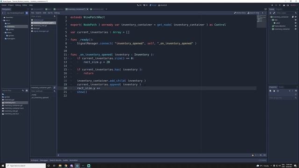Viewport: 299px width, 168px height.
Task: Add a new scene tab with plus button
Action: click(x=107, y=9)
